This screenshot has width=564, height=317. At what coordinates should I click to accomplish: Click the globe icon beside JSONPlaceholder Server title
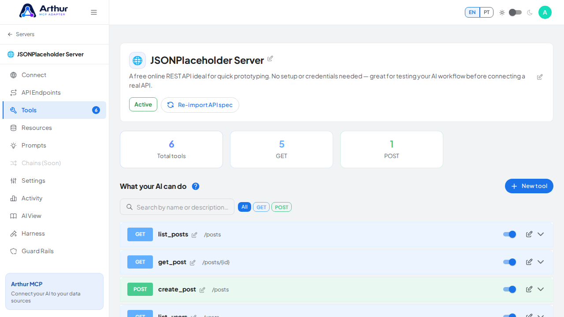point(137,60)
